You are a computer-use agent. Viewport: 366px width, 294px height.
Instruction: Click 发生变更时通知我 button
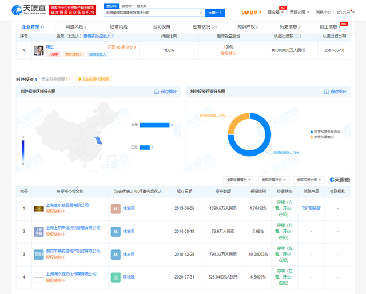click(x=93, y=79)
